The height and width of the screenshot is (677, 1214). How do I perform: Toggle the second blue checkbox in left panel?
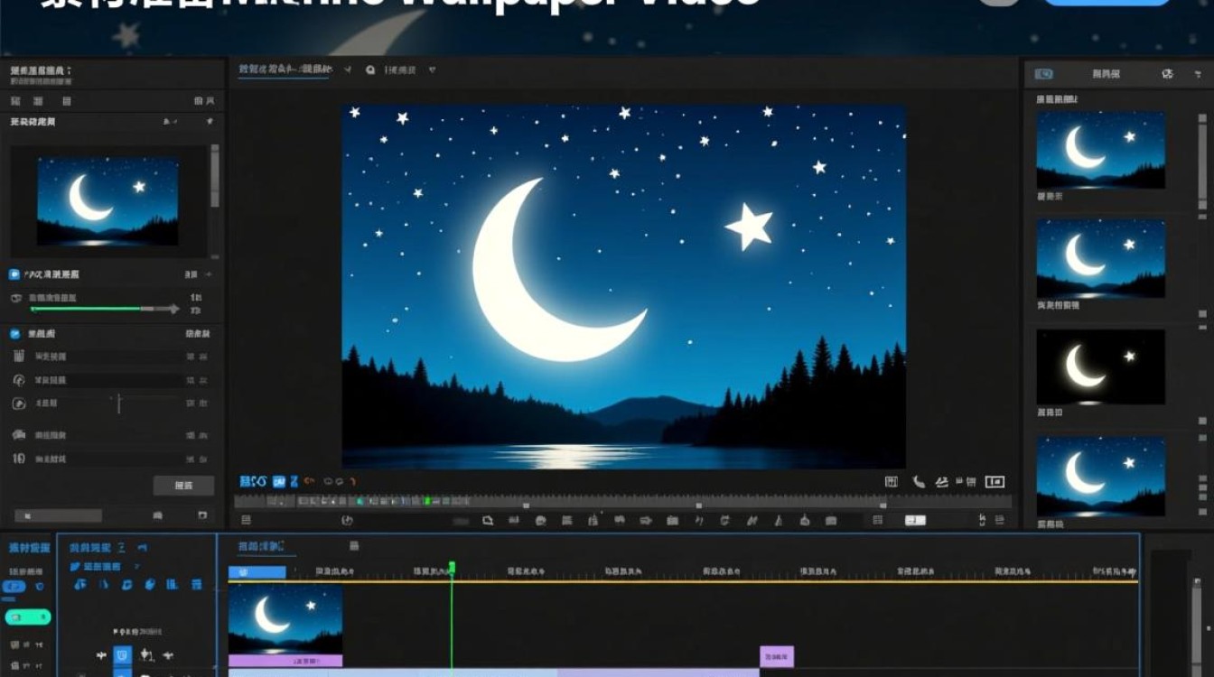(14, 334)
